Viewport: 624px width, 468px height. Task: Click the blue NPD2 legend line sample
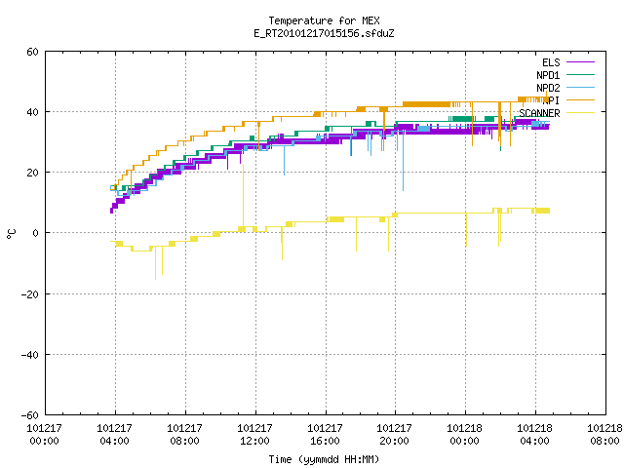(580, 88)
